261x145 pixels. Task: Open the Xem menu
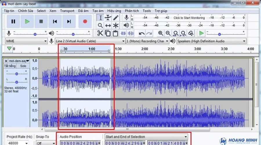pyautogui.click(x=53, y=11)
